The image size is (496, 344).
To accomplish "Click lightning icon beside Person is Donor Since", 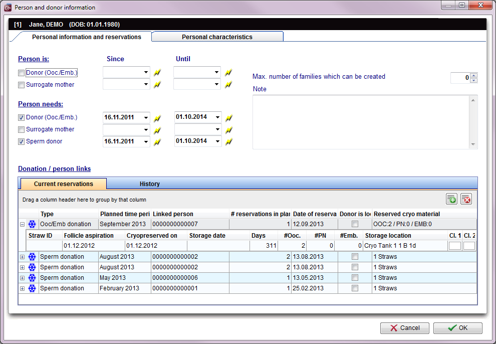I will (157, 73).
